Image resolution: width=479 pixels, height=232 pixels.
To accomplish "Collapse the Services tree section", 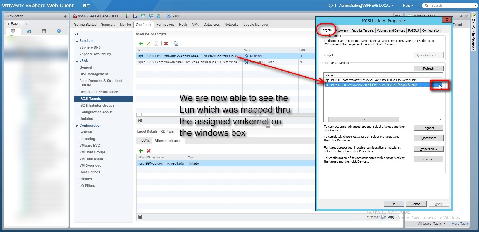I will 77,41.
